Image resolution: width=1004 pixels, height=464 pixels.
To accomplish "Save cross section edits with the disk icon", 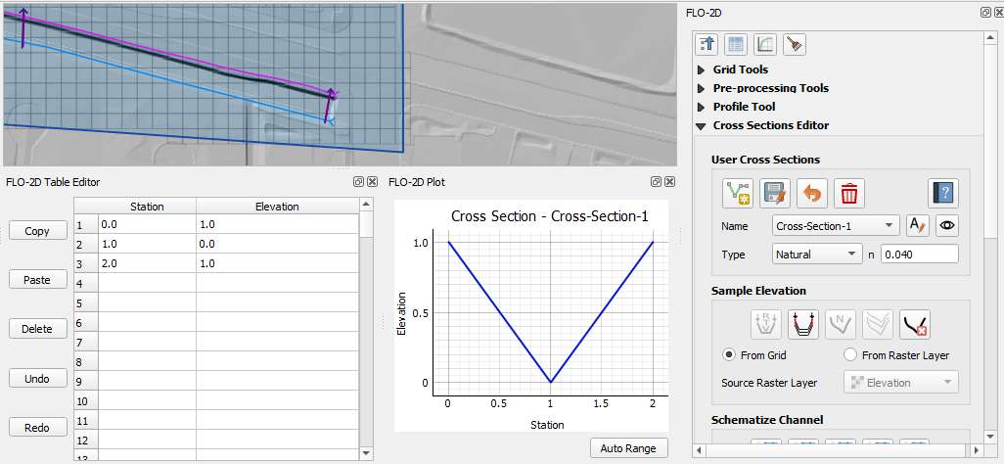I will point(774,193).
